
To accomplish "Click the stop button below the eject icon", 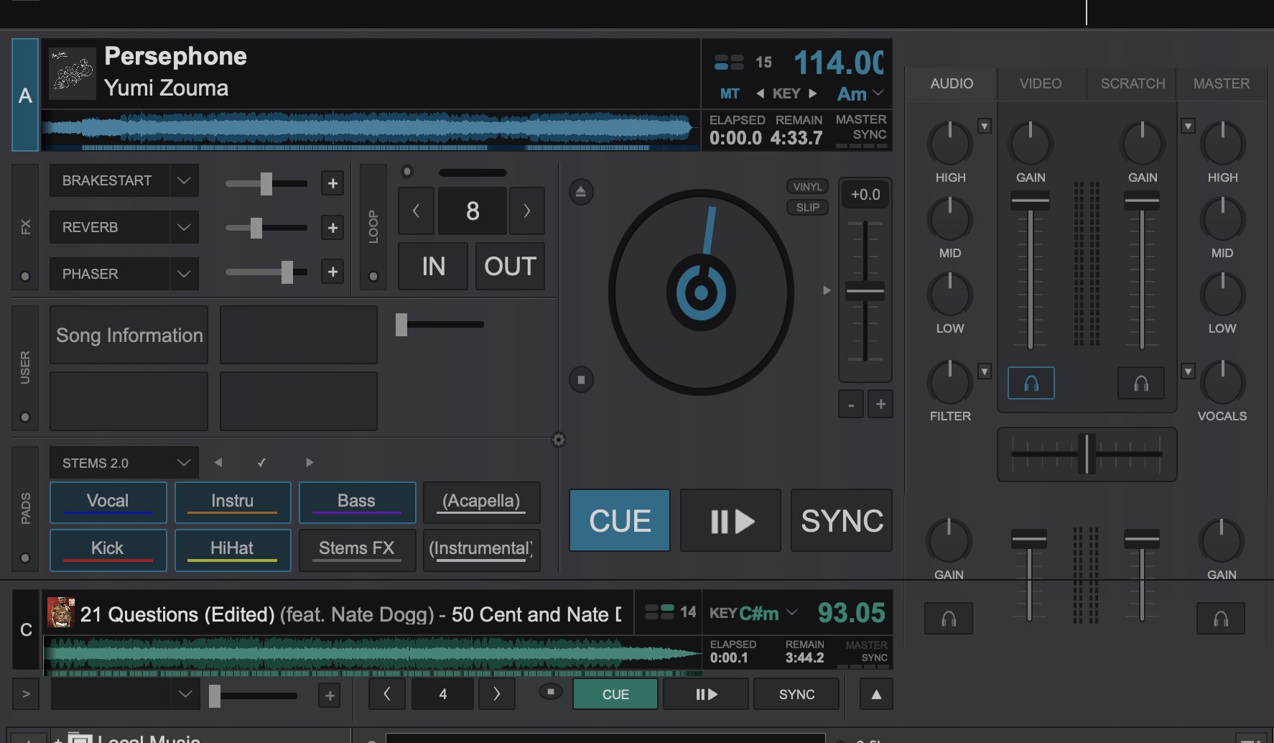I will click(x=581, y=379).
